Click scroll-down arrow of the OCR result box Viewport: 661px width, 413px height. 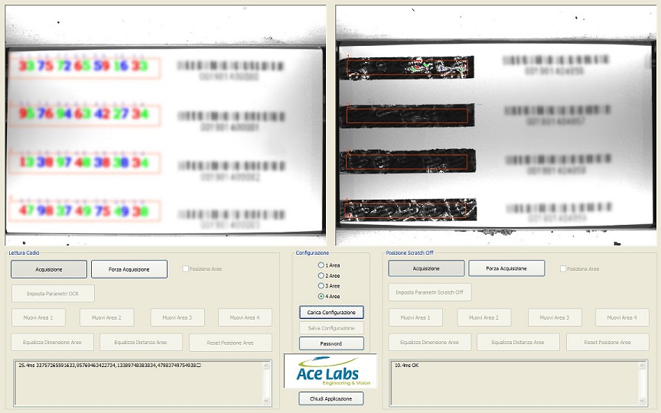[266, 401]
